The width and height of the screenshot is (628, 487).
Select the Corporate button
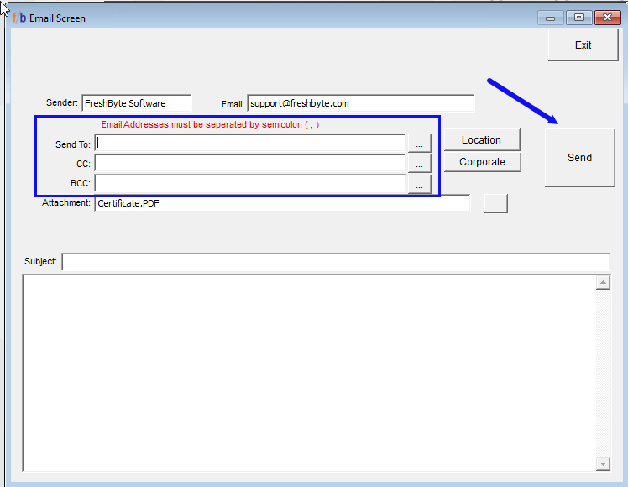pyautogui.click(x=481, y=162)
